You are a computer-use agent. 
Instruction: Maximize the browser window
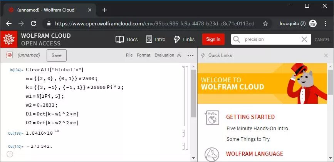coord(307,6)
